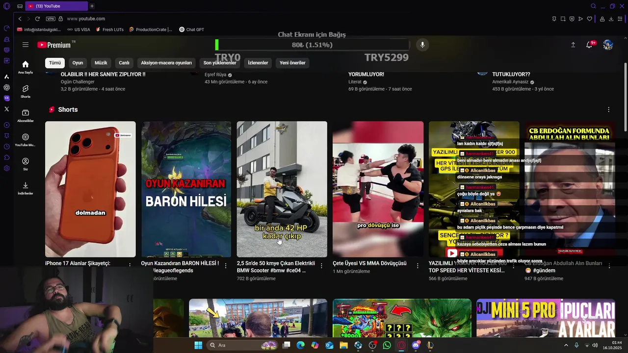Open Abonelikler in YouTube sidebar

point(26,116)
